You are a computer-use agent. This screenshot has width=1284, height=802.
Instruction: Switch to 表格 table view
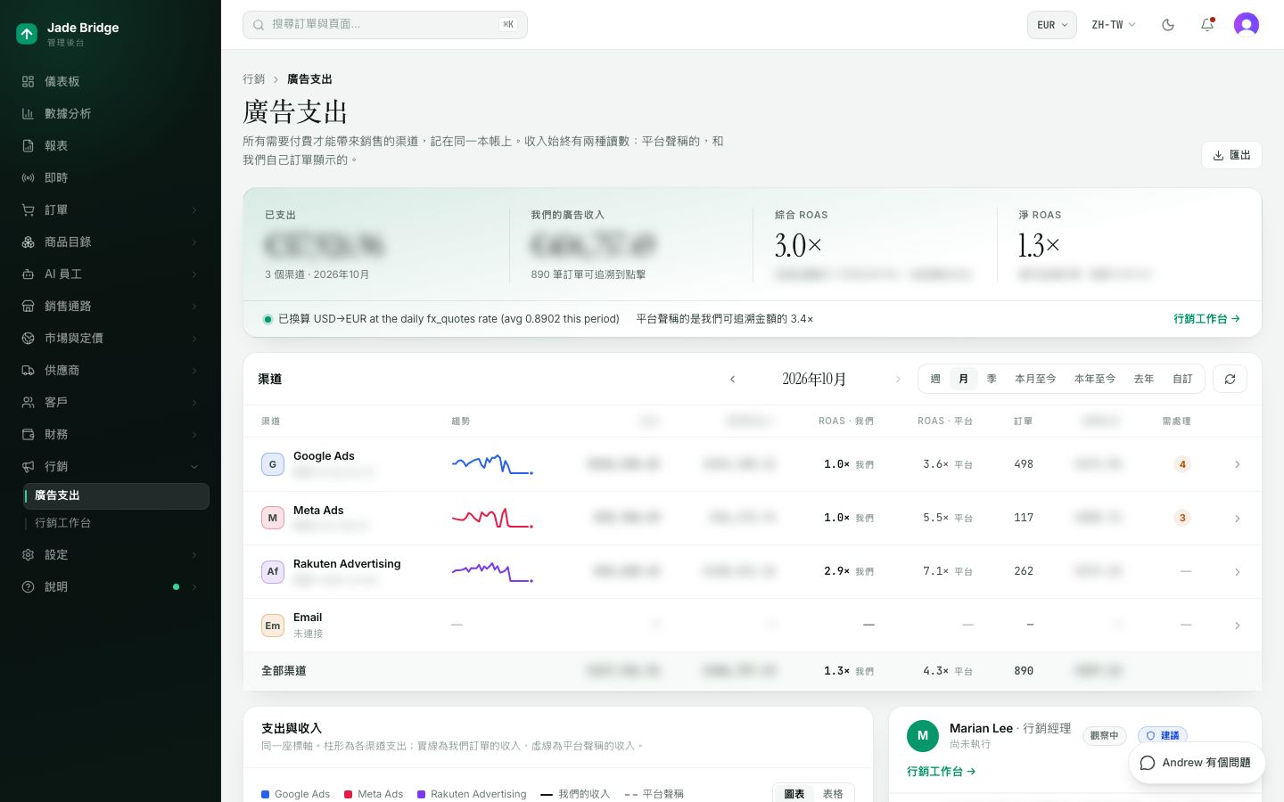(833, 794)
